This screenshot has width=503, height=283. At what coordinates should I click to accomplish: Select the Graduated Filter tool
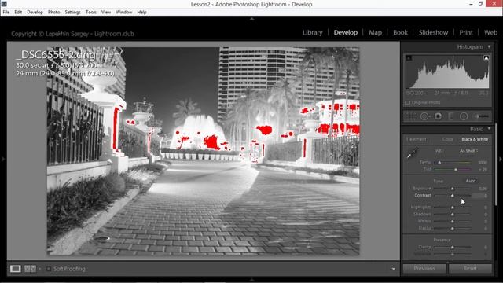coord(450,116)
